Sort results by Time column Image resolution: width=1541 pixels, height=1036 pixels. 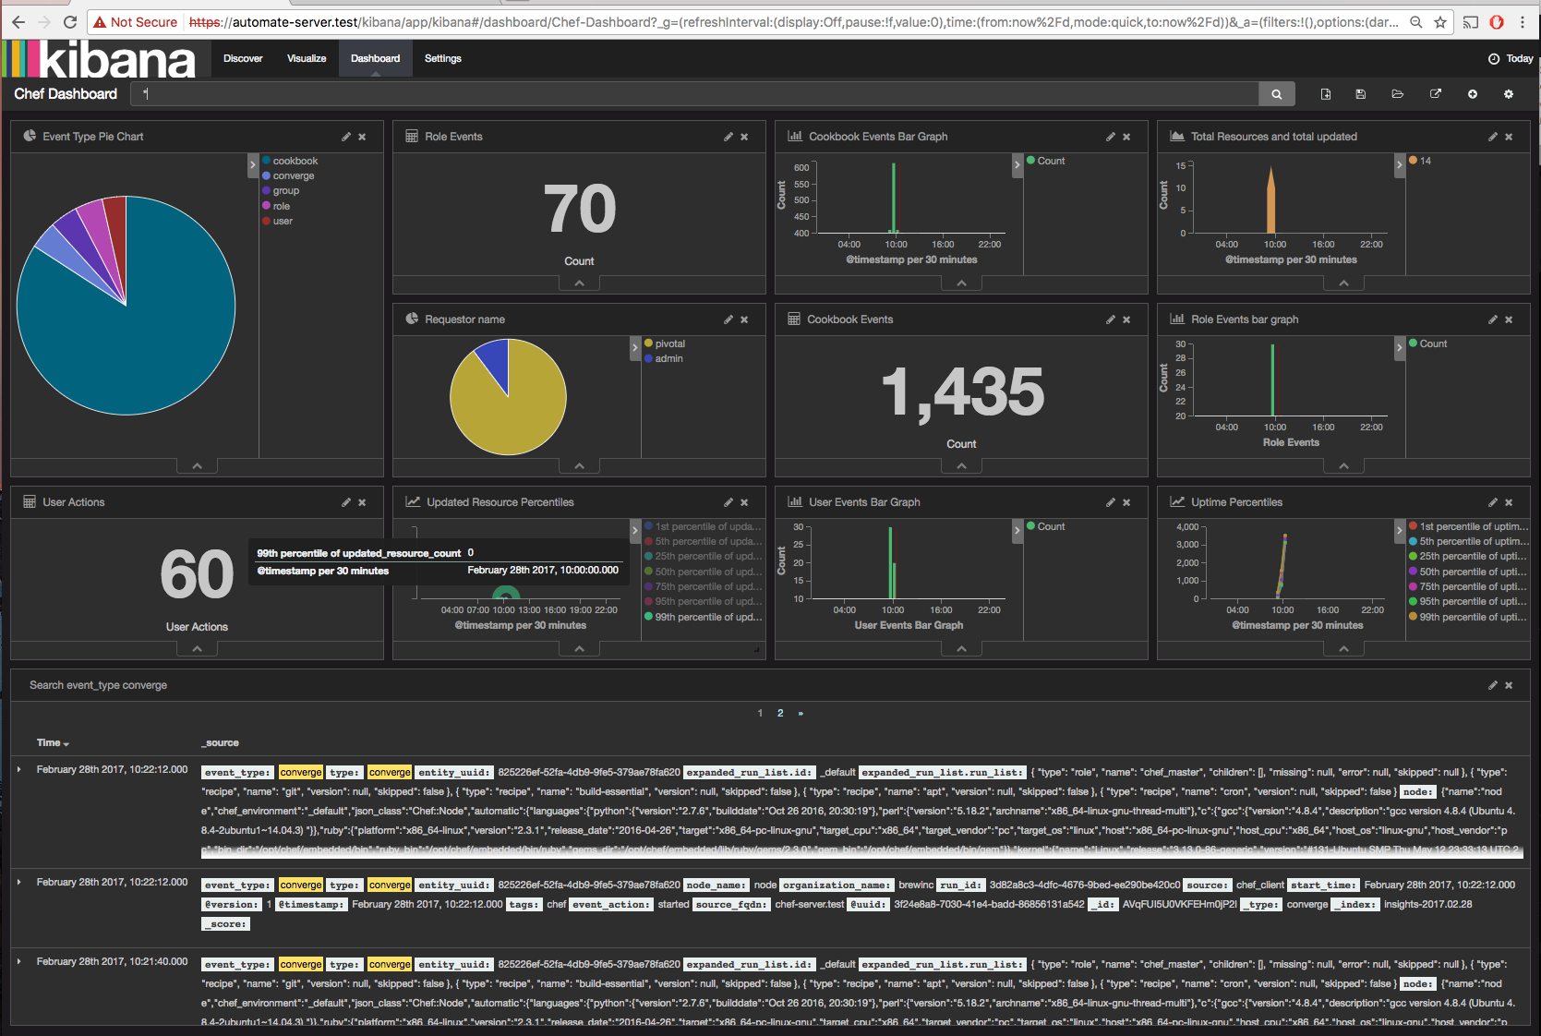[x=53, y=742]
